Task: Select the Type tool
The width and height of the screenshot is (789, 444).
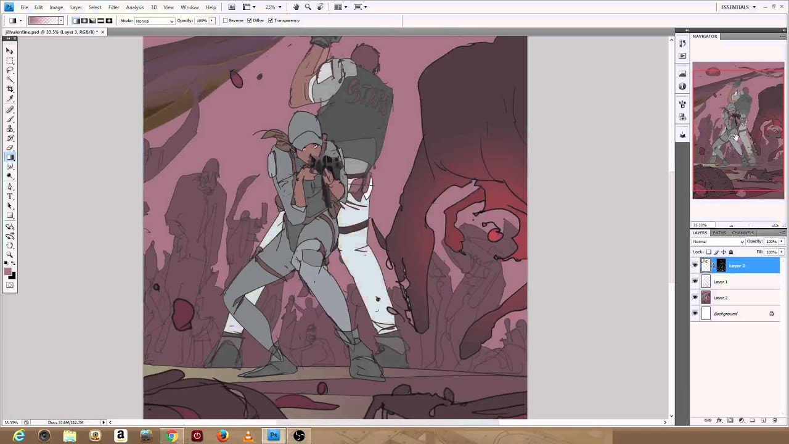Action: 10,196
